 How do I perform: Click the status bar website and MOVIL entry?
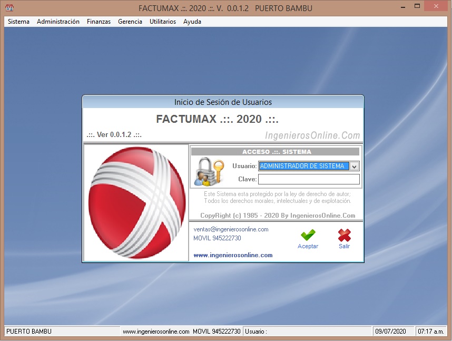pyautogui.click(x=182, y=331)
